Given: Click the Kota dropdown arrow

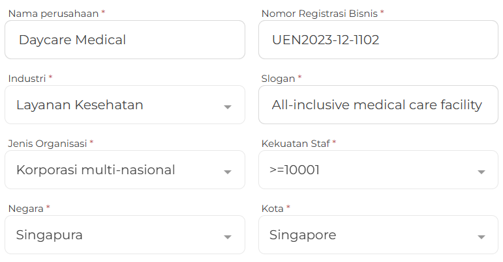Looking at the screenshot, I should click(x=481, y=237).
